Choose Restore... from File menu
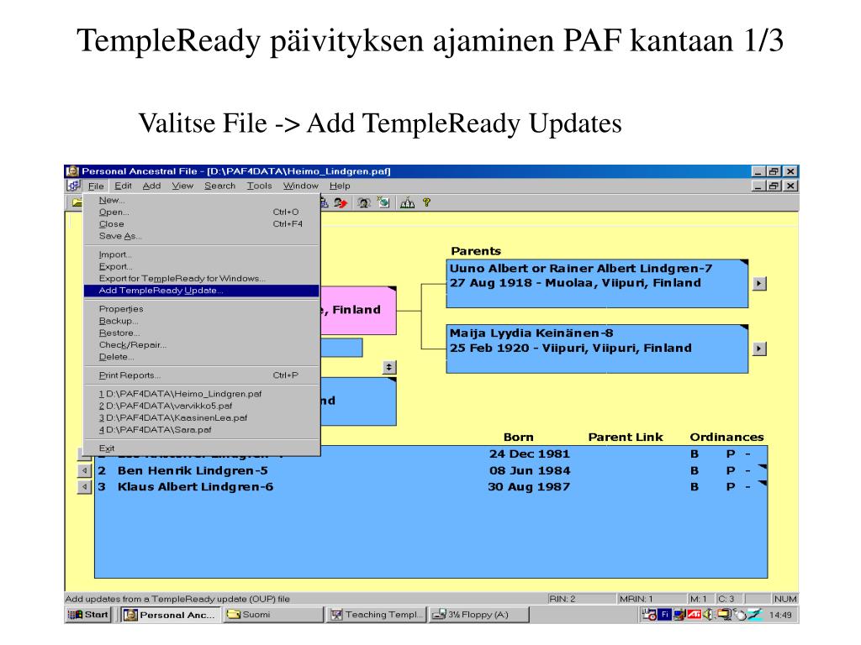This screenshot has height=645, width=861. pos(202,333)
